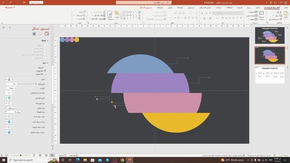Select the triangle shape in the shapes gallery
This screenshot has height=163, width=290.
pos(139,15)
